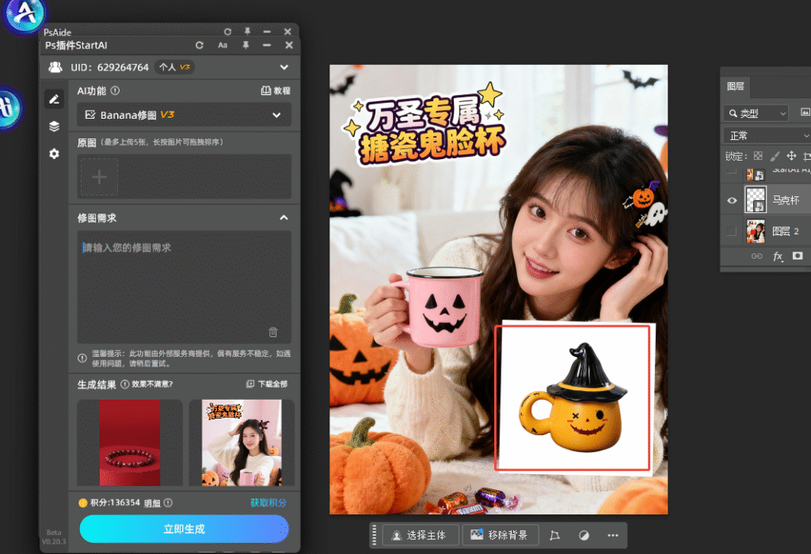Click the add layer mask icon
811x554 pixels.
point(798,256)
